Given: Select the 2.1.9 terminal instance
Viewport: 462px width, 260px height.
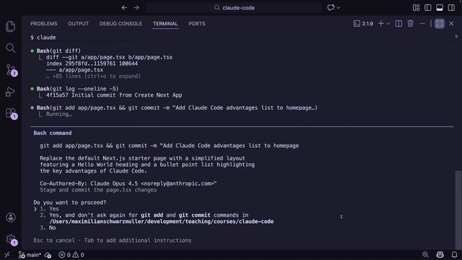Looking at the screenshot, I should 363,24.
